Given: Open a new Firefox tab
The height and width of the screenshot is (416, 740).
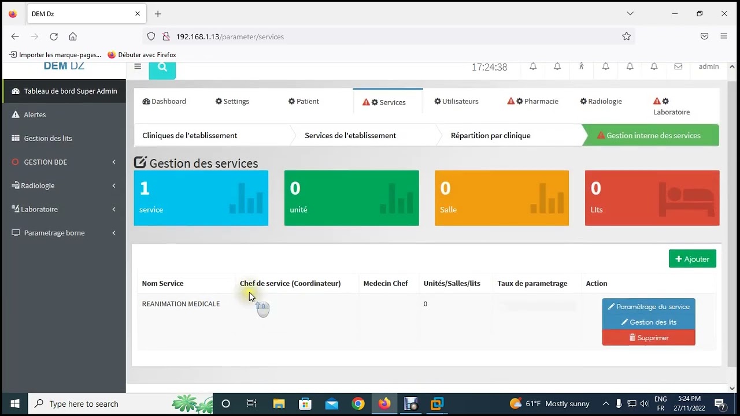Looking at the screenshot, I should [x=158, y=14].
